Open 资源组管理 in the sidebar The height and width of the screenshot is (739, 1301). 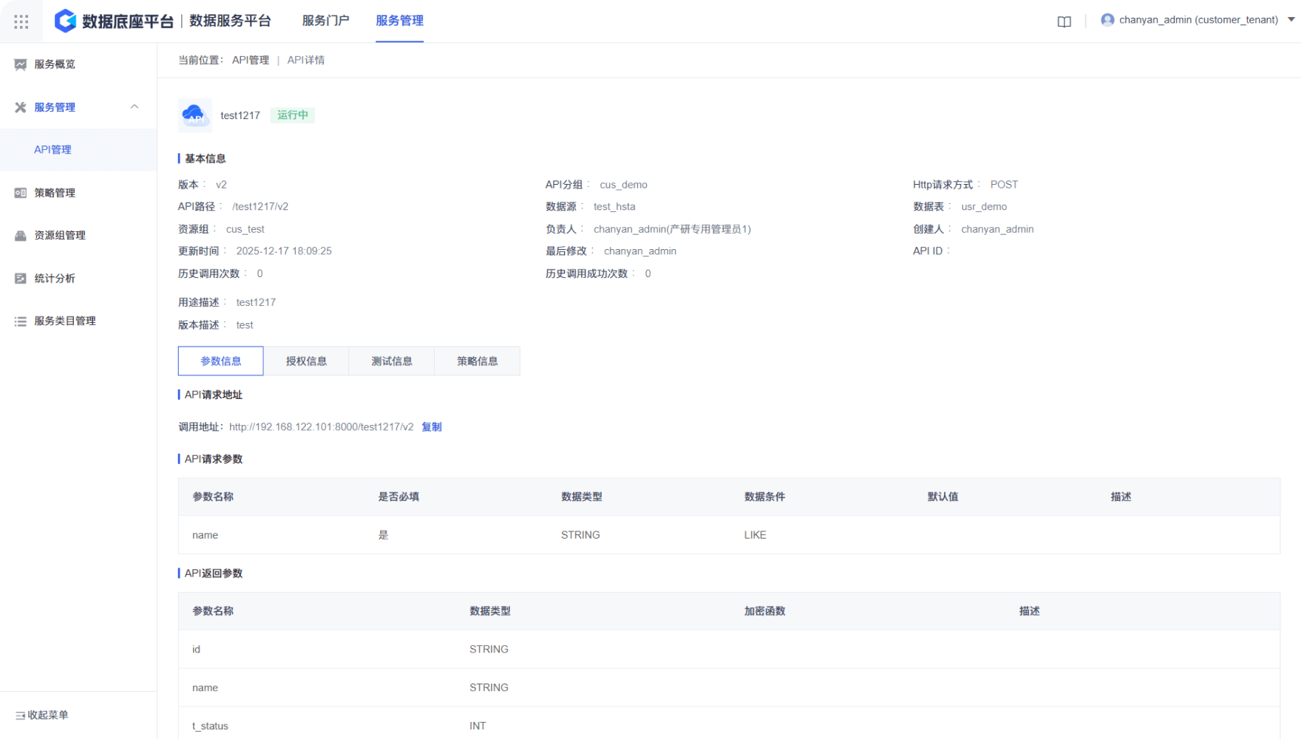point(59,235)
